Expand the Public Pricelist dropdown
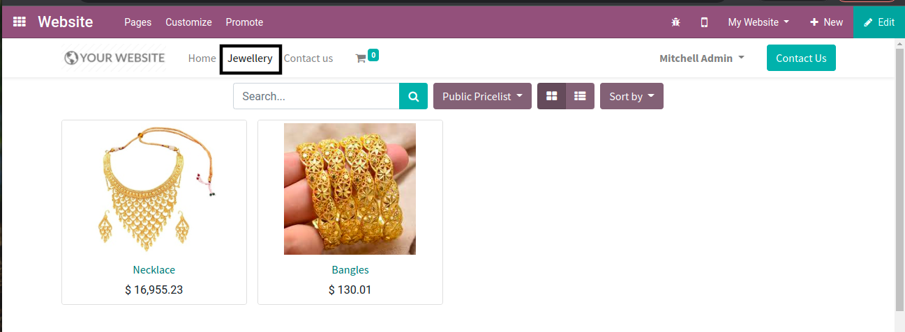905x332 pixels. point(482,96)
